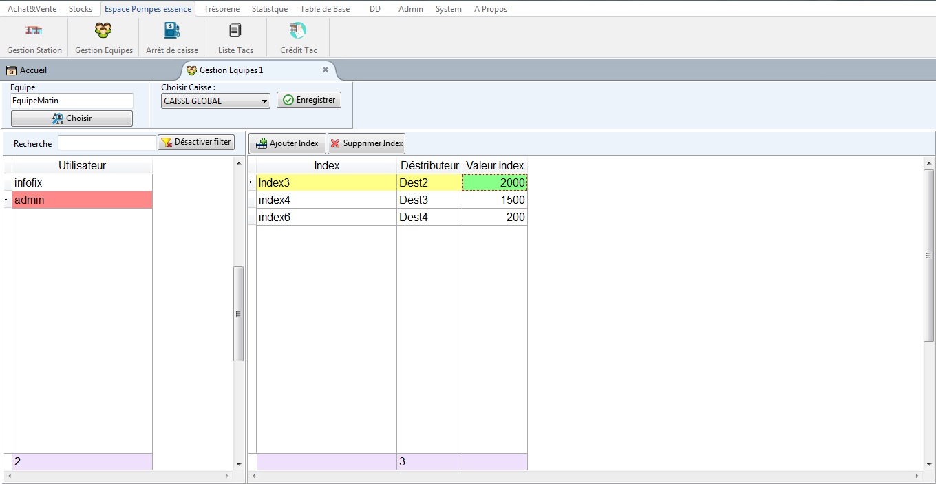Open Gestion Station from the ribbon
Screen dimensions: 936x484
tap(34, 38)
